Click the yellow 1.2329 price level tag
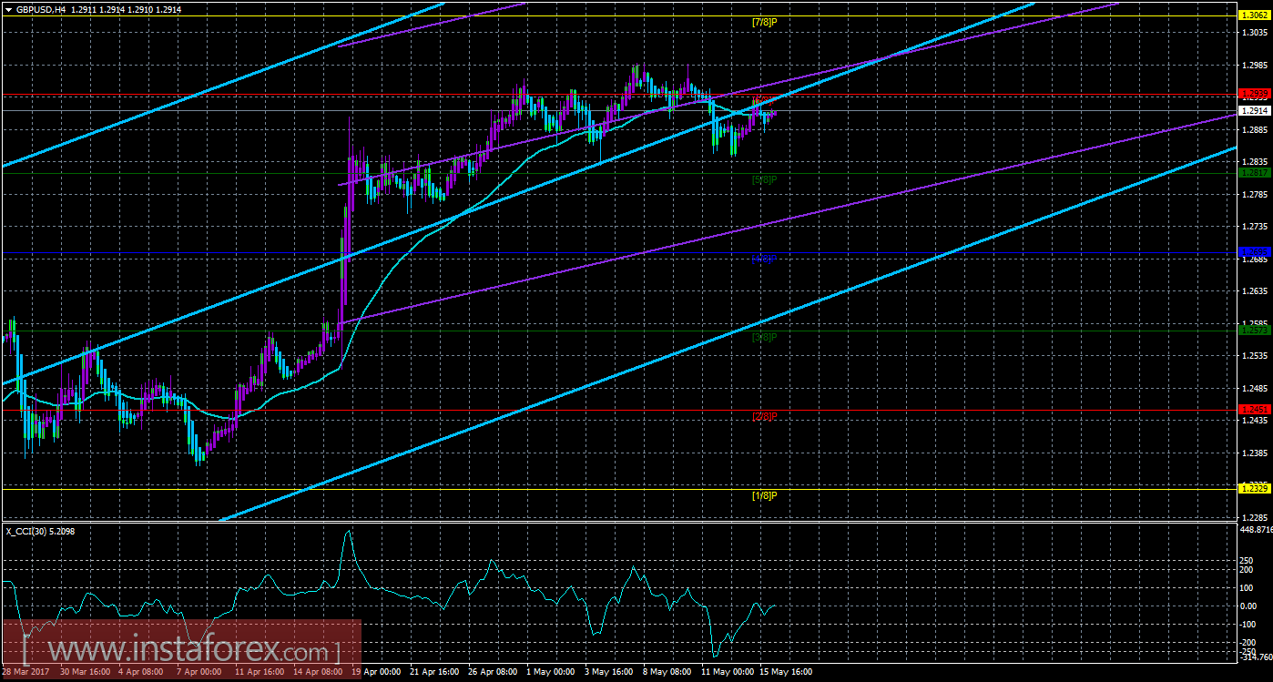Viewport: 1273px width, 682px height. click(x=1255, y=489)
